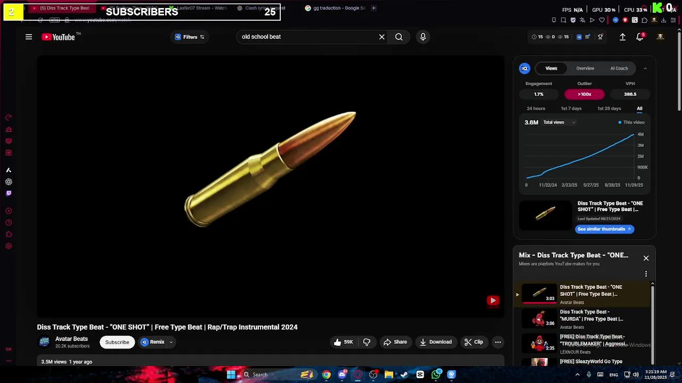Click the vidIQ logo in the stats panel
Viewport: 682px width, 383px height.
[525, 68]
